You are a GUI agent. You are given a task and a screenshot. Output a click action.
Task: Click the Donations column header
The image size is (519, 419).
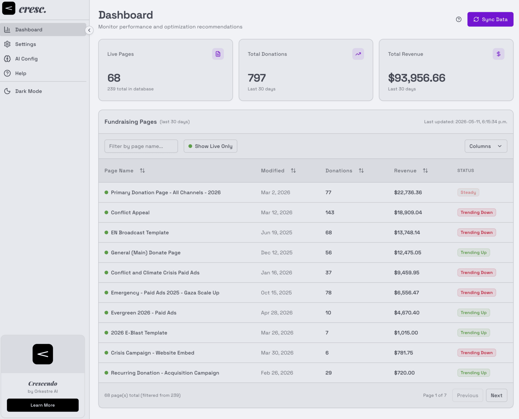(339, 171)
